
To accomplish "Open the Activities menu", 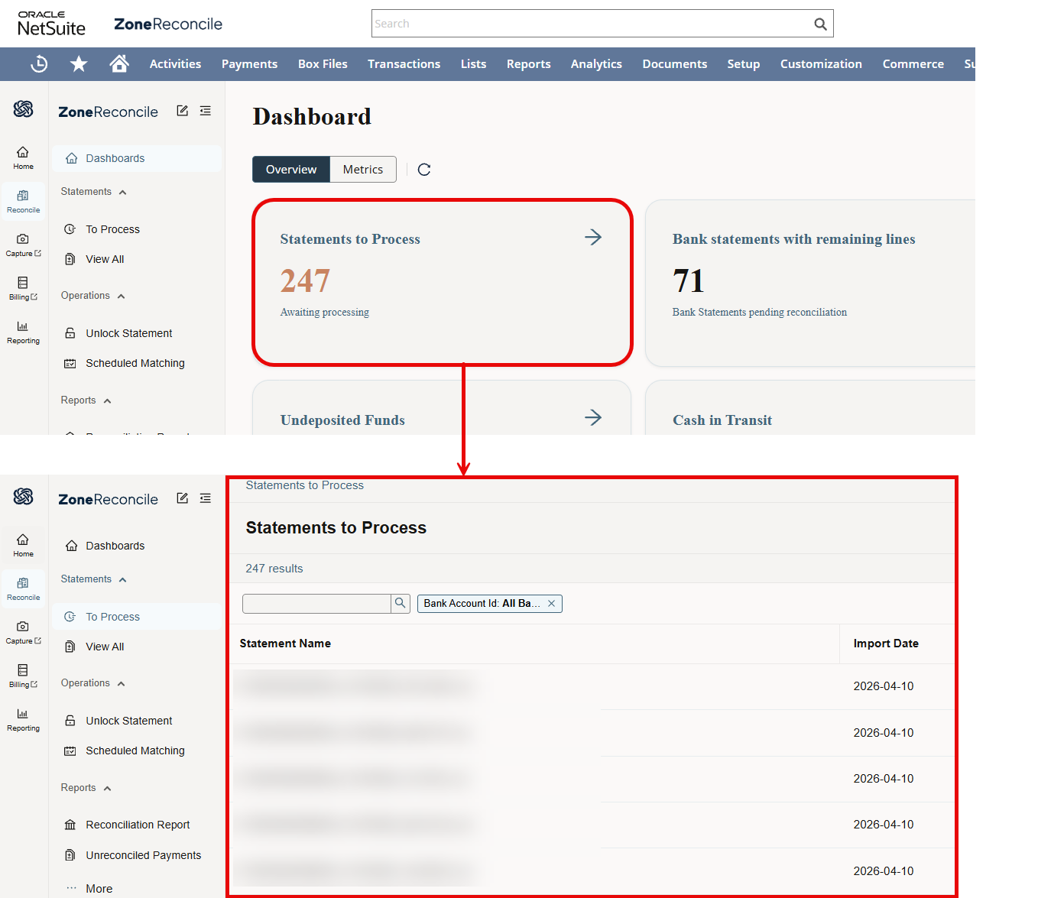I will [x=175, y=64].
